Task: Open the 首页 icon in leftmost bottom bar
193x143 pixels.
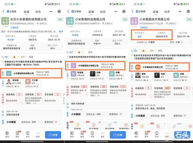Action: pyautogui.click(x=7, y=134)
